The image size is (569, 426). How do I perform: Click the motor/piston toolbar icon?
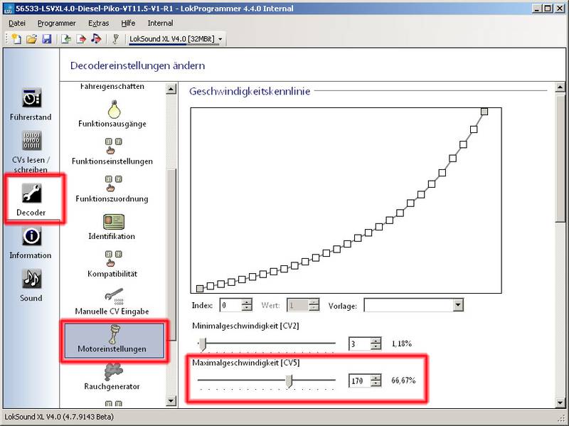(x=116, y=38)
